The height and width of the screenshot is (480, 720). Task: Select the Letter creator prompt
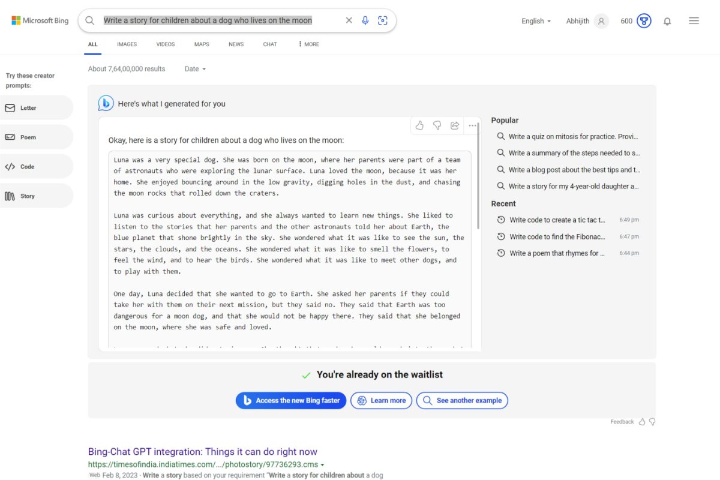36,108
